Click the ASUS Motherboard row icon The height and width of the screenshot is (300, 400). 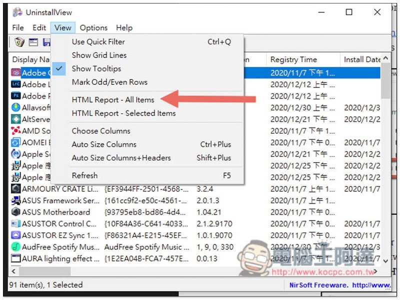[x=16, y=212]
